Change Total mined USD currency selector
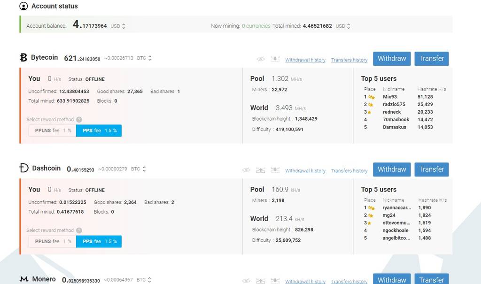This screenshot has height=284, width=481. tap(343, 26)
